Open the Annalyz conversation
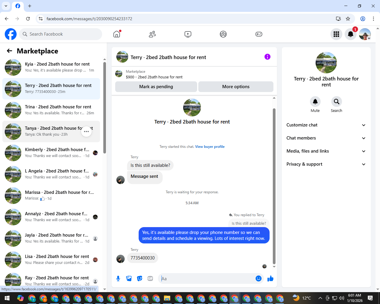 [x=51, y=217]
